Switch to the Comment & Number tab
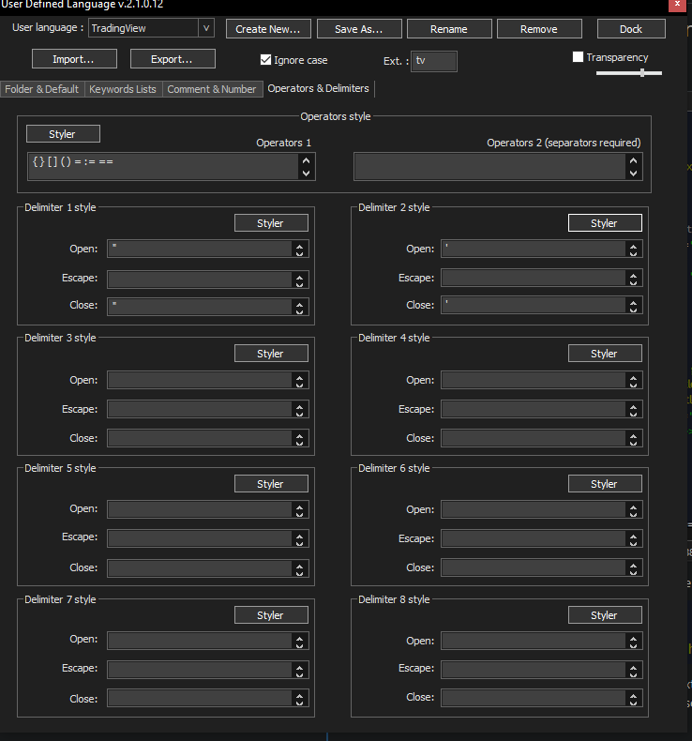 coord(212,89)
